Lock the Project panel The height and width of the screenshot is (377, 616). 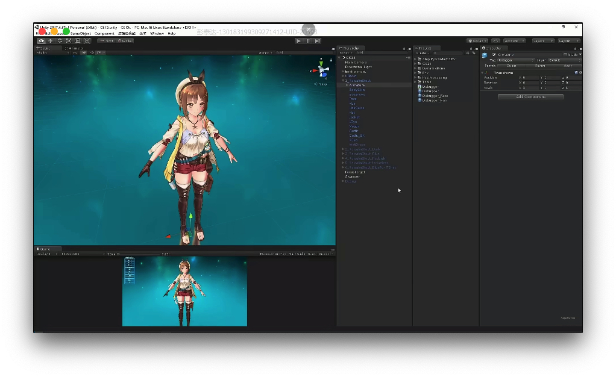coord(471,48)
